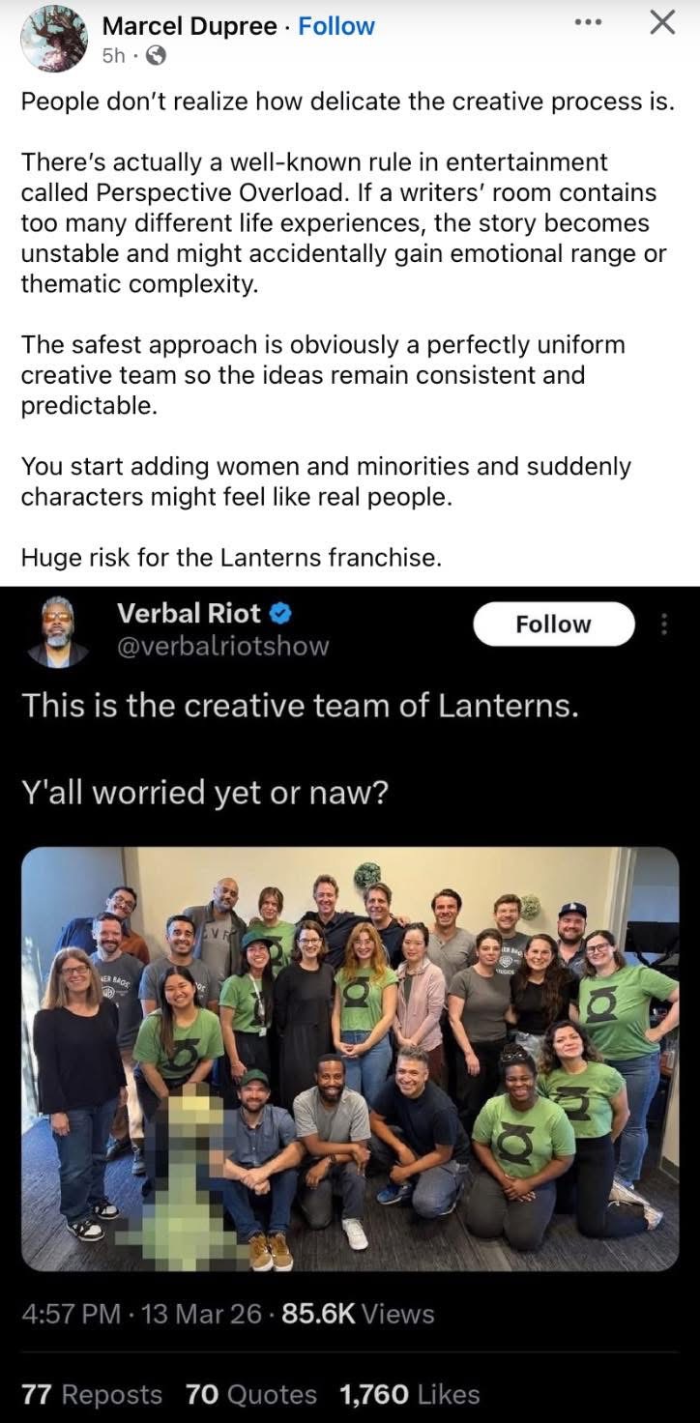Click the Verbal Riot account name
Screen dimensions: 700x1423
point(189,613)
